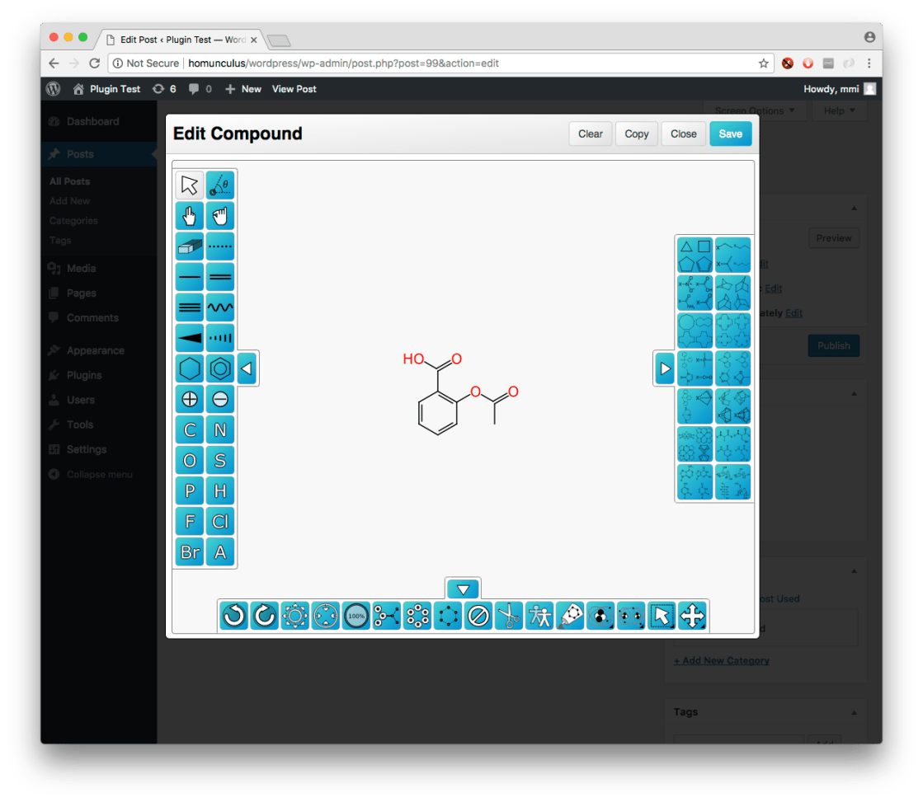Collapse the left toolbar with the arrow
The height and width of the screenshot is (802, 923).
pyautogui.click(x=247, y=368)
